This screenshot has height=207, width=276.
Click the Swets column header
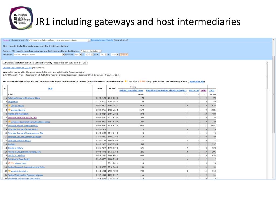coord(203,91)
